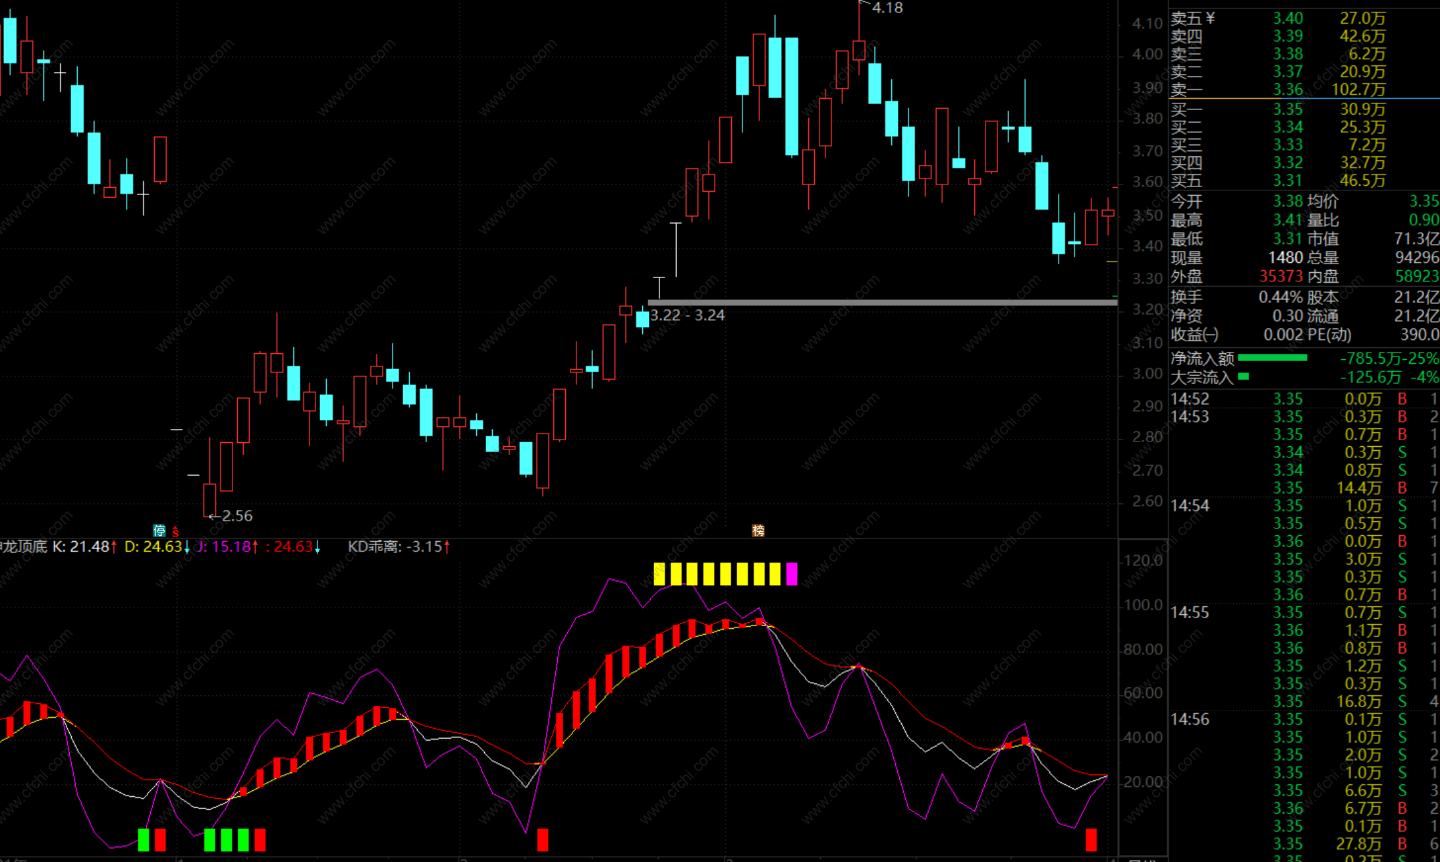Click the red S marker below the chart
The image size is (1440, 862).
[x=175, y=531]
